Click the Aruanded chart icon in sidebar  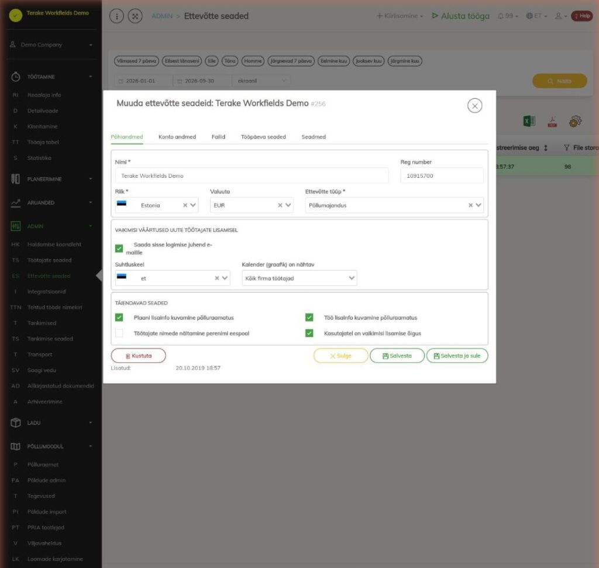16,202
